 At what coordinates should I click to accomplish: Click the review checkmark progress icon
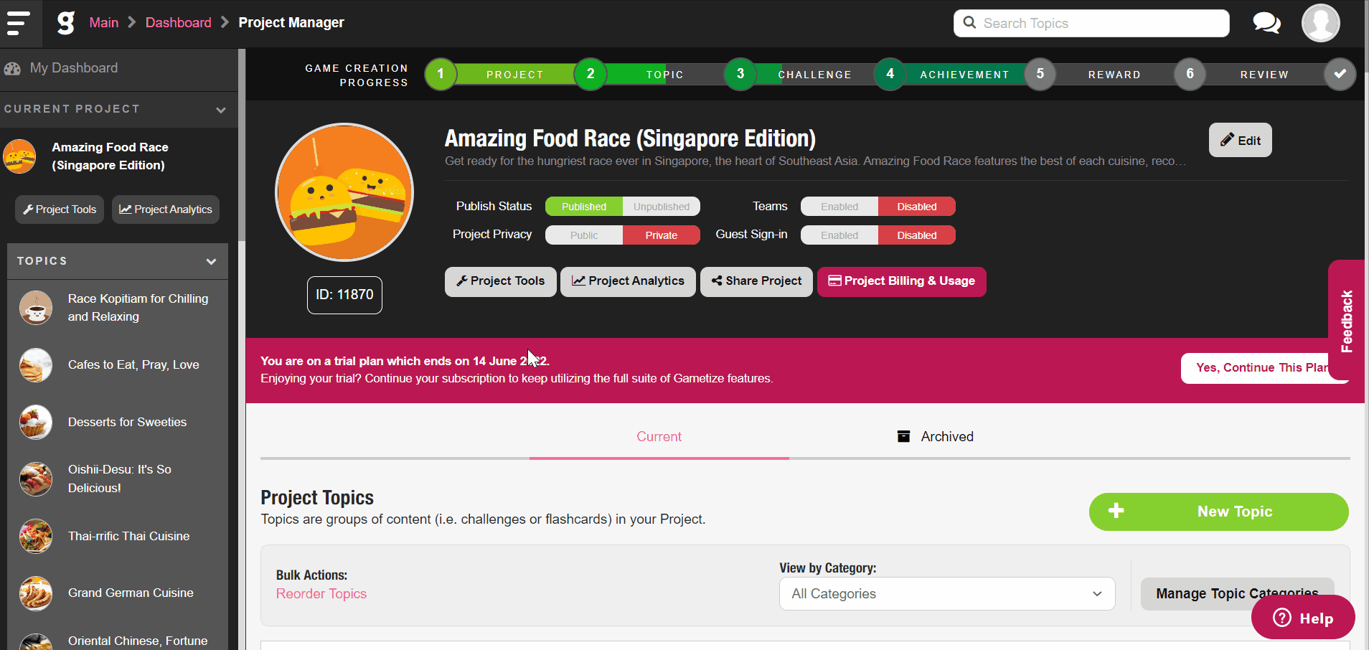click(1340, 74)
